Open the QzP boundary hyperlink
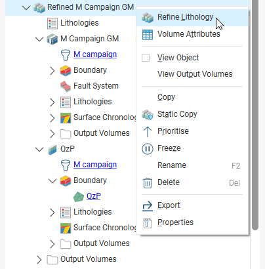 (94, 196)
